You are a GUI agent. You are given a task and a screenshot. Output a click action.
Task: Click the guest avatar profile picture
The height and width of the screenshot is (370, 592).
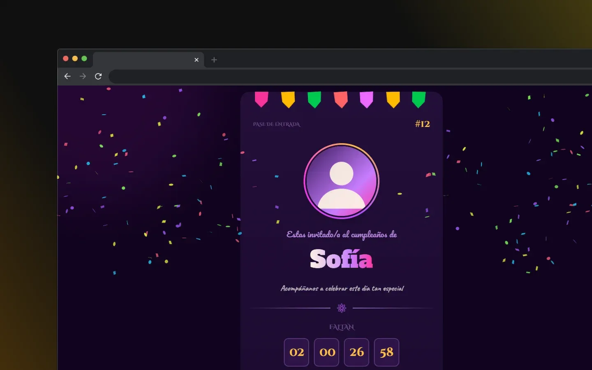point(341,181)
